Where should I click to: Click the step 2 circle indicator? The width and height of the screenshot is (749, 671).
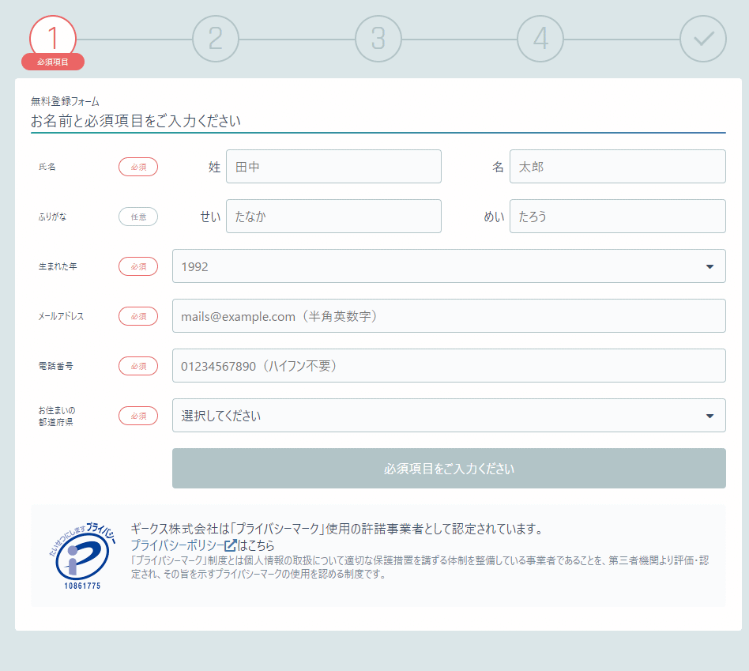tap(216, 38)
